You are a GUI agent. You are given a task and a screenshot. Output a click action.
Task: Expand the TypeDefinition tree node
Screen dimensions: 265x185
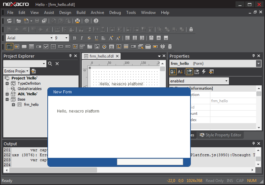[7, 83]
